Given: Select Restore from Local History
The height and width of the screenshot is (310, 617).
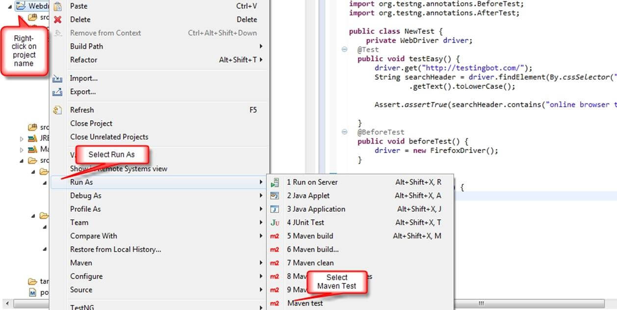Looking at the screenshot, I should [x=115, y=249].
